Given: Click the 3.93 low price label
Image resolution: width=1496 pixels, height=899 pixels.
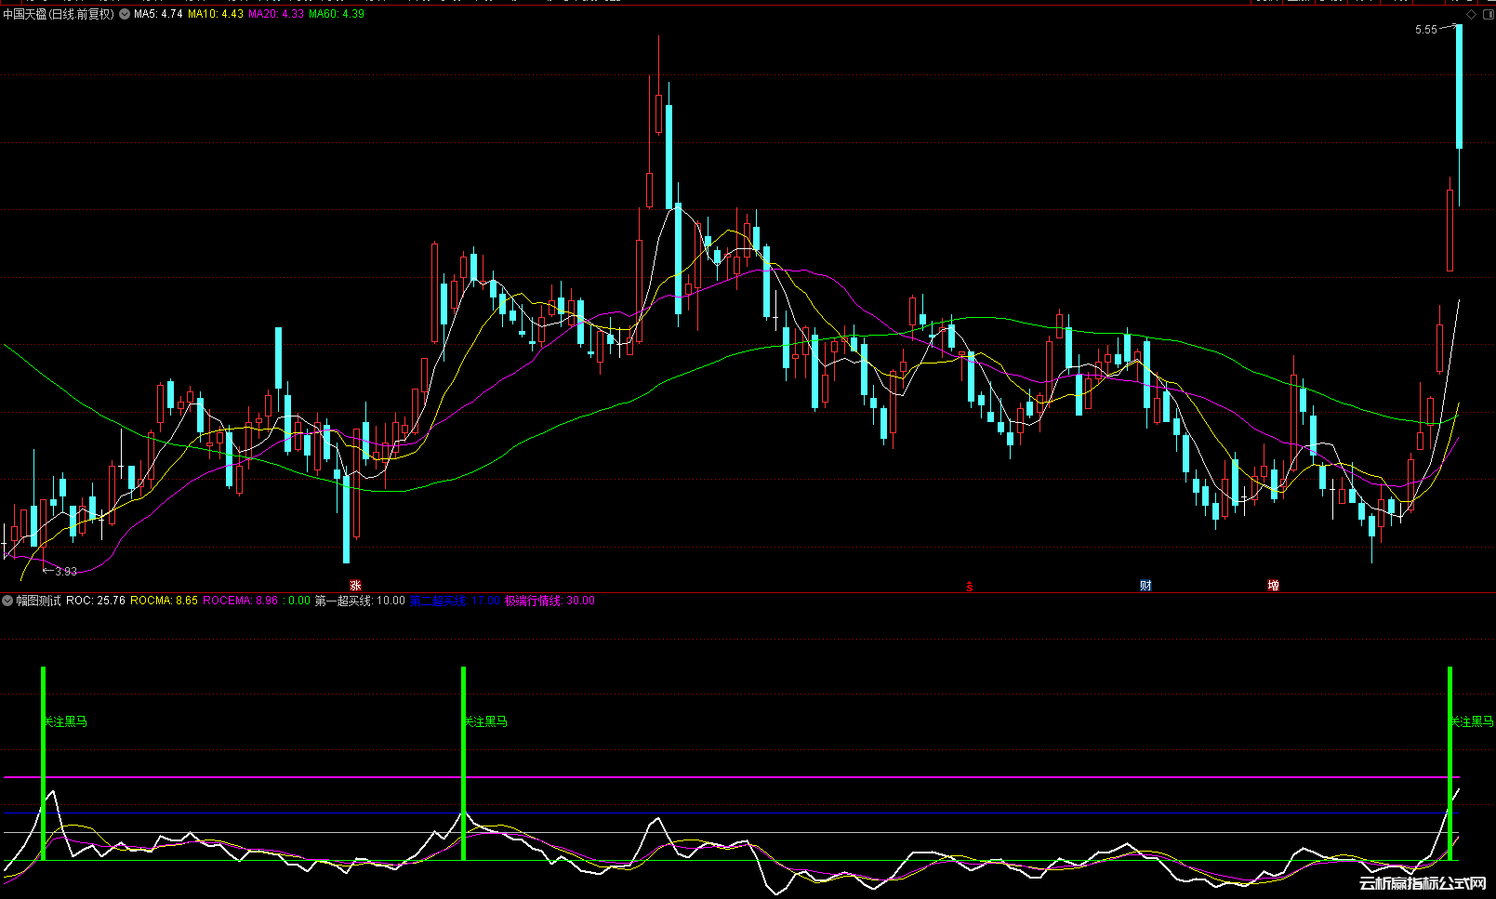Looking at the screenshot, I should coord(66,572).
